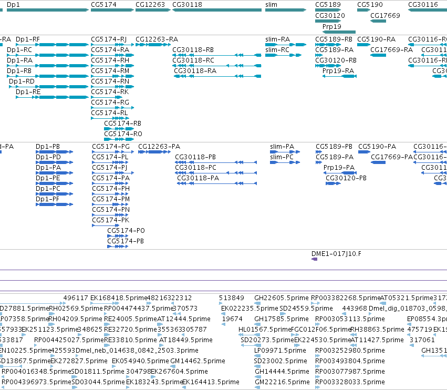Click protein label Dp1-PD
The width and height of the screenshot is (447, 390).
tap(48, 157)
